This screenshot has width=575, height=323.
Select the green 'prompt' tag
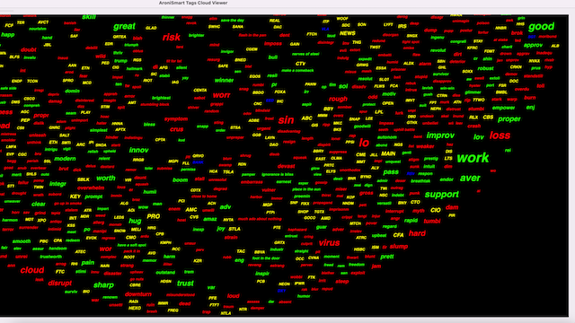93,196
